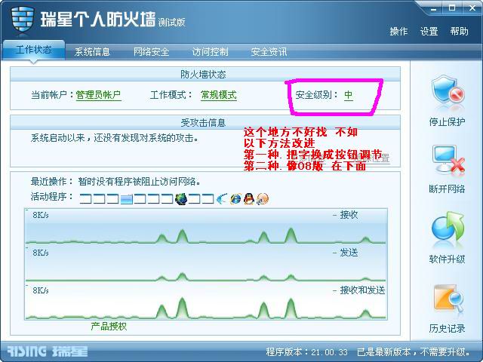Click the 已是最新版本，不需要升级 status text
The height and width of the screenshot is (362, 483).
[414, 352]
